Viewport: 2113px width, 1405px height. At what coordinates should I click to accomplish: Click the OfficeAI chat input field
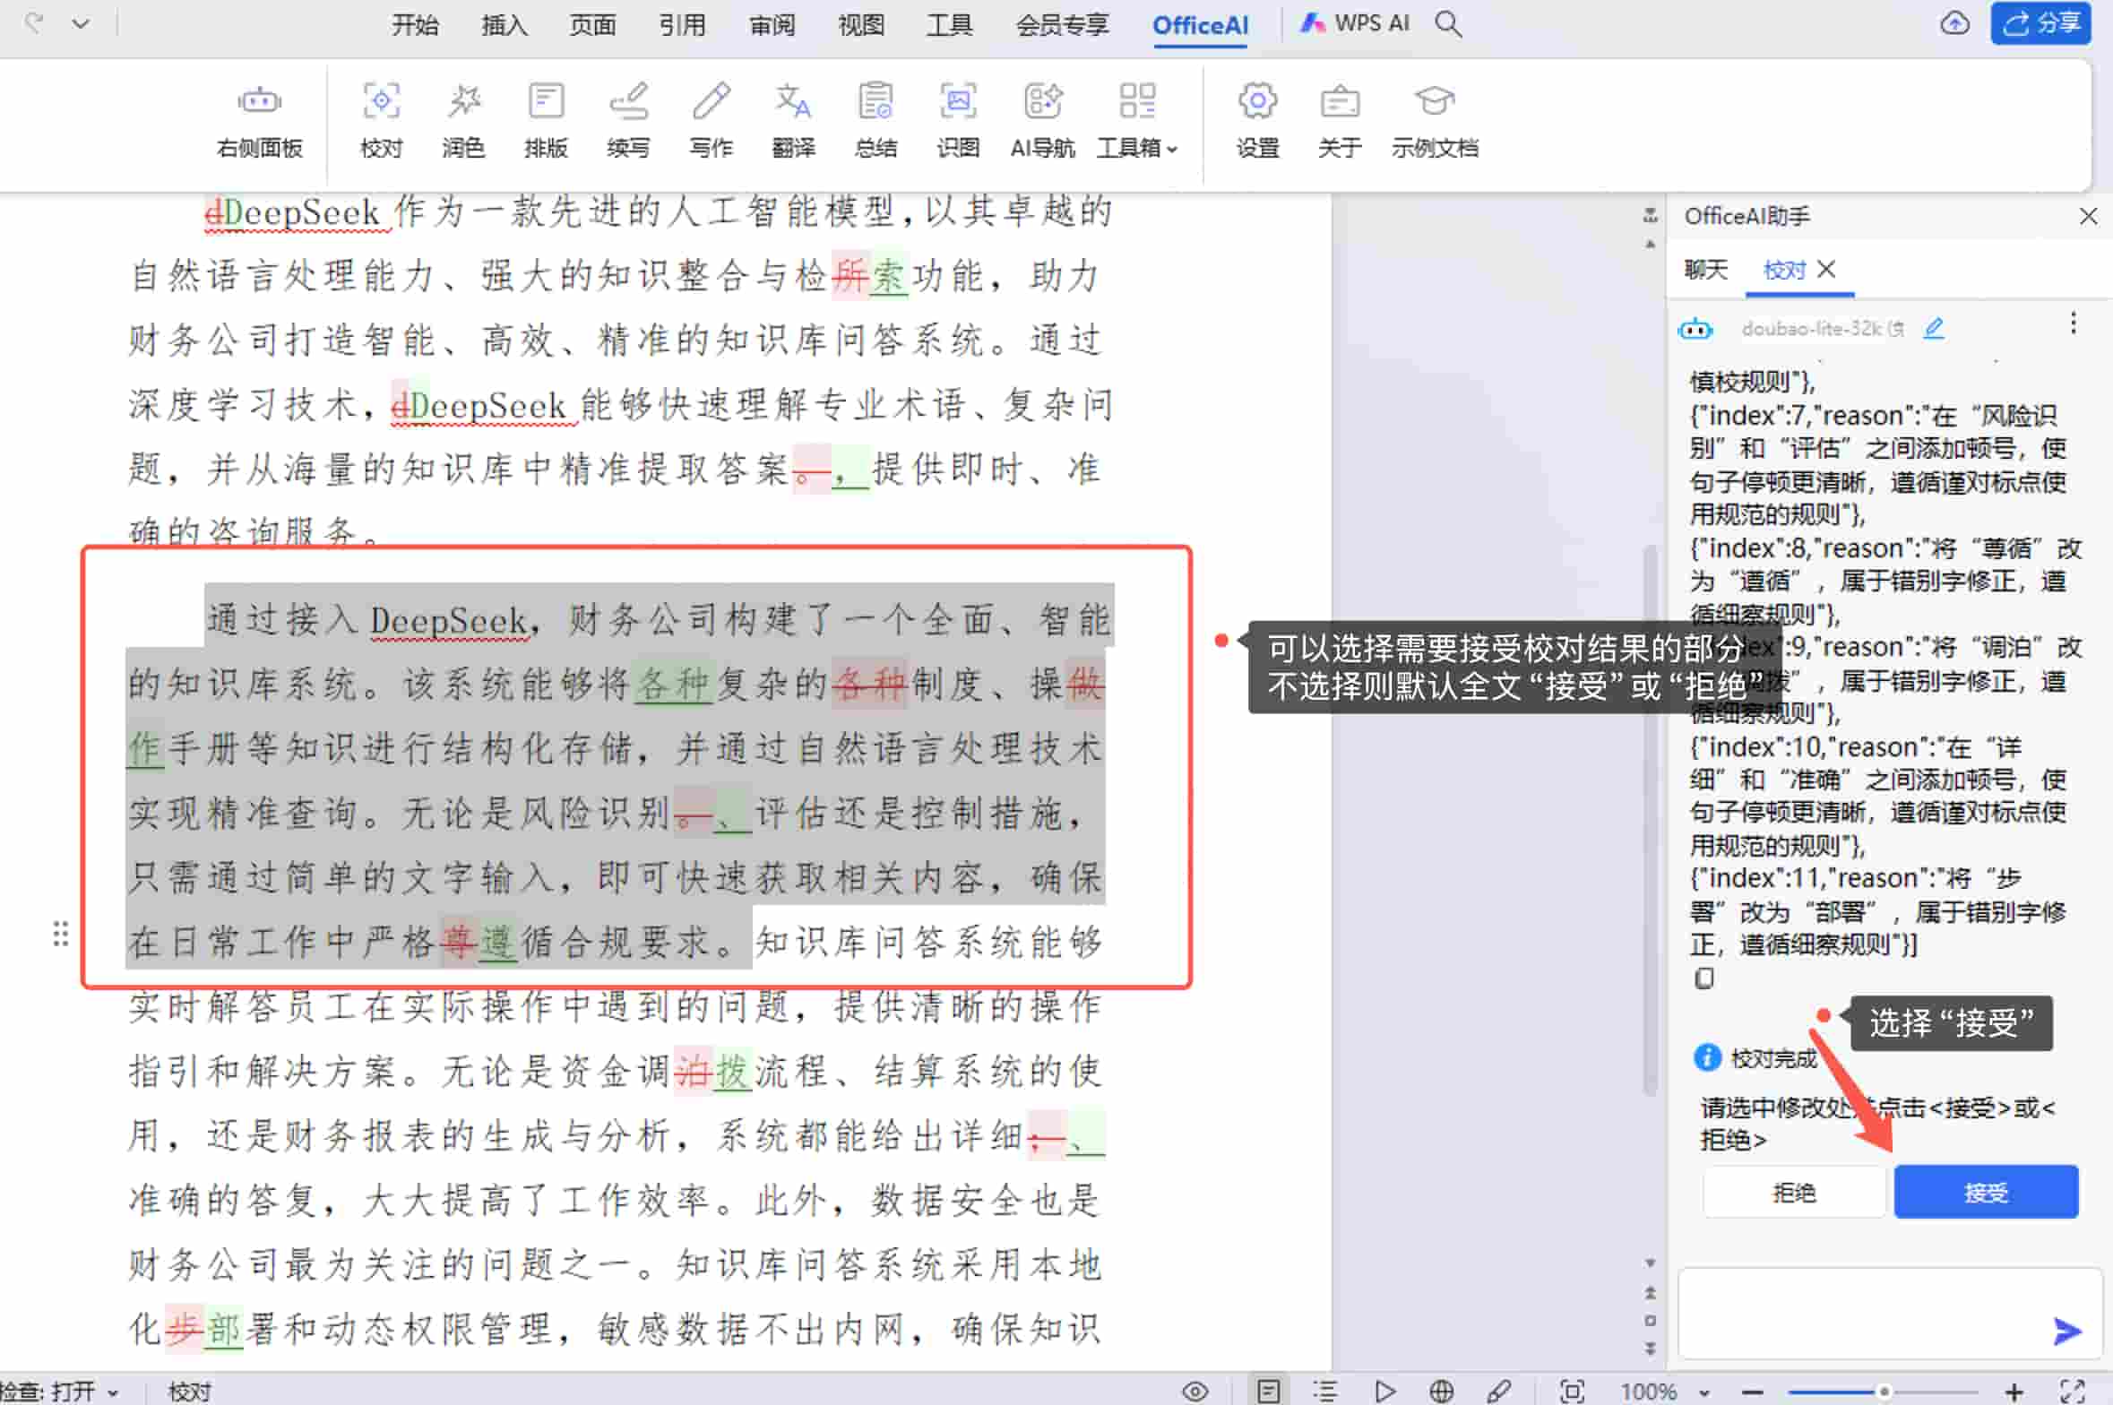tap(1873, 1313)
